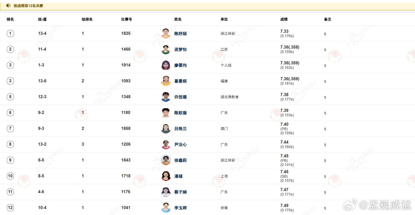This screenshot has height=215, width=415.
Task: Open 徐鑫莉's athlete photo
Action: coord(166,160)
